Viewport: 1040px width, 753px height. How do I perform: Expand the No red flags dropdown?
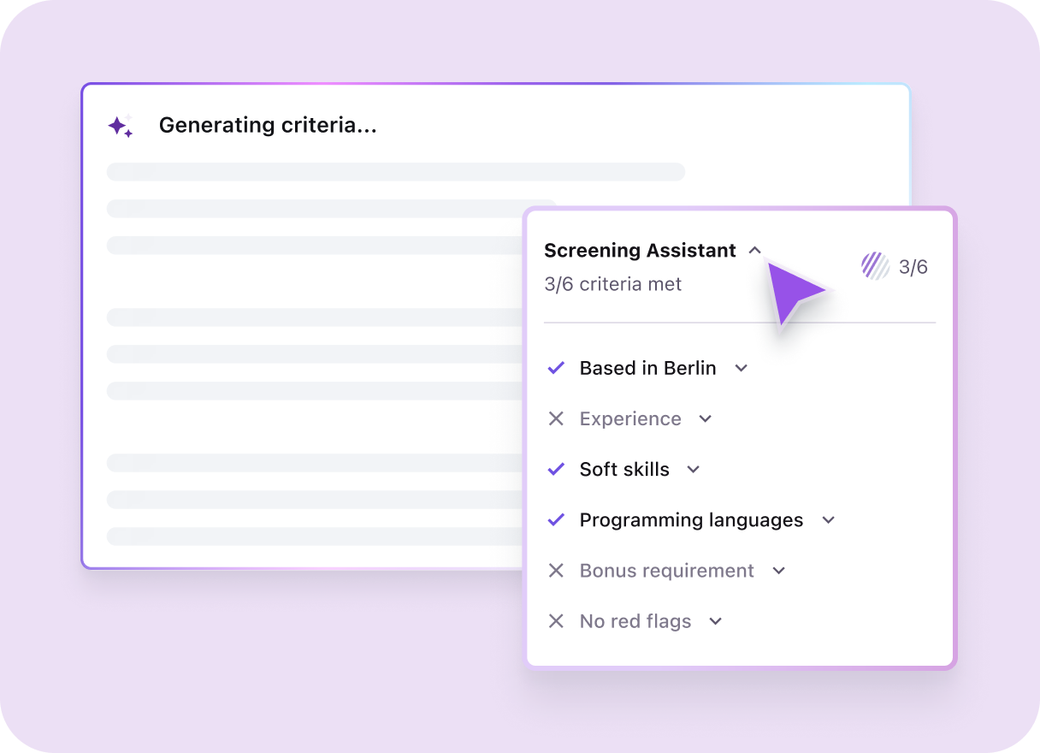pyautogui.click(x=716, y=620)
